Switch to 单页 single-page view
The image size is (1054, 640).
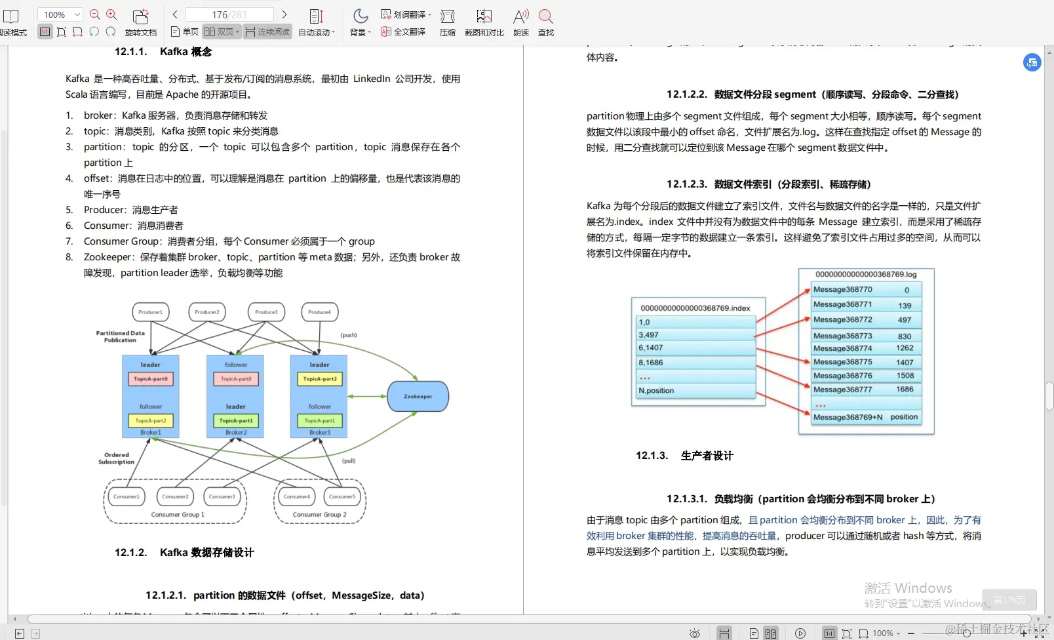[189, 31]
